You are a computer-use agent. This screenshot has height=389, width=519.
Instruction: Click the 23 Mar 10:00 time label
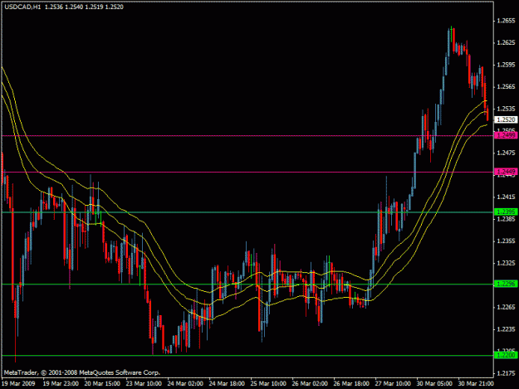[x=144, y=383]
